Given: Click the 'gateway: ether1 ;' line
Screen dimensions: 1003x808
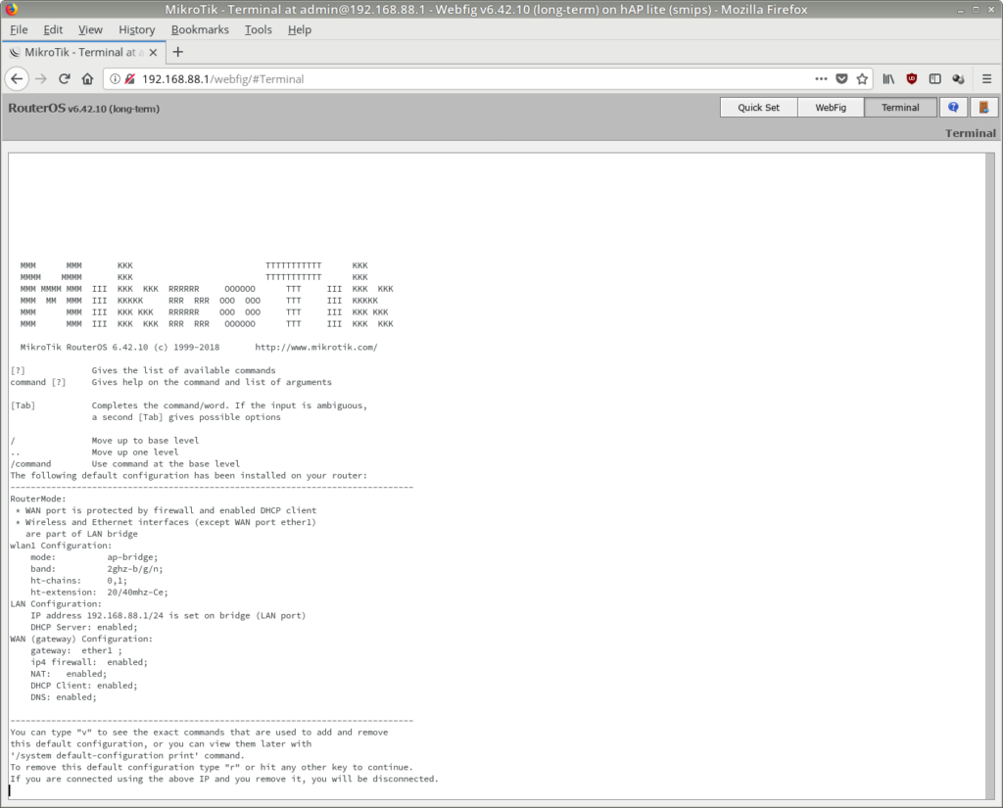Looking at the screenshot, I should [x=76, y=650].
